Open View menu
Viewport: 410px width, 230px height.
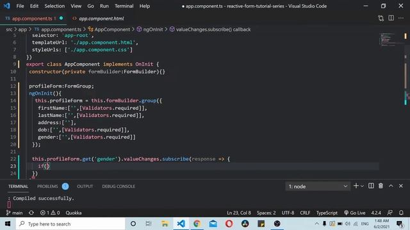pos(76,6)
